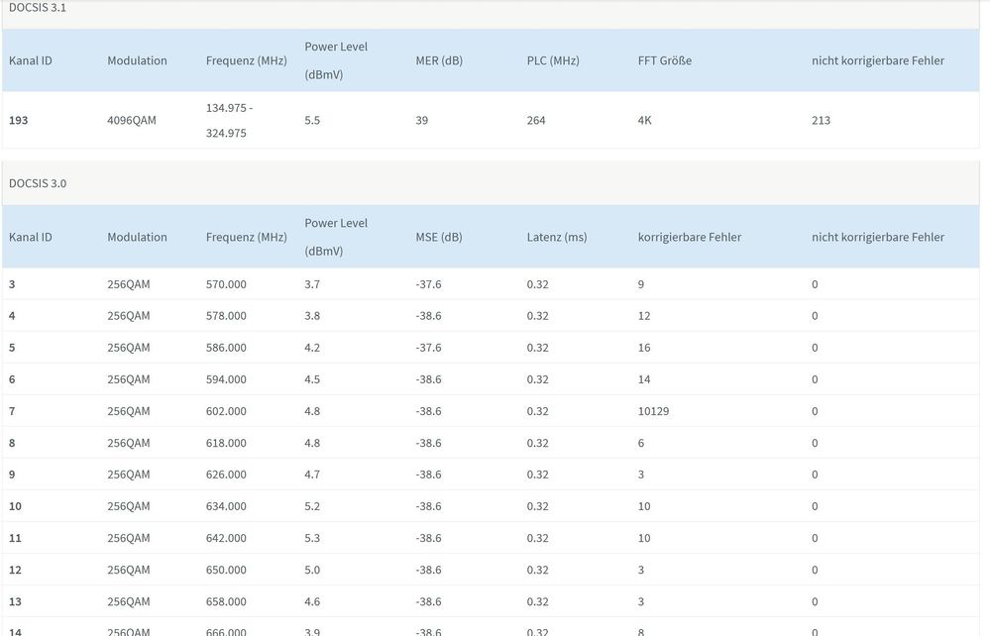Click the Latenz (ms) column header
990x636 pixels.
(x=557, y=237)
